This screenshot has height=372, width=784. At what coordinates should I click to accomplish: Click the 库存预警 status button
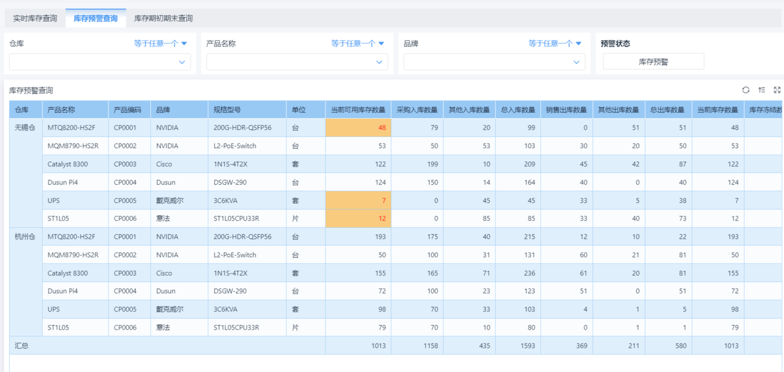click(653, 62)
